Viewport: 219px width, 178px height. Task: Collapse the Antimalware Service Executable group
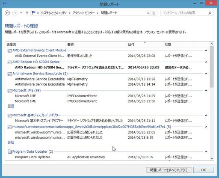[206, 74]
